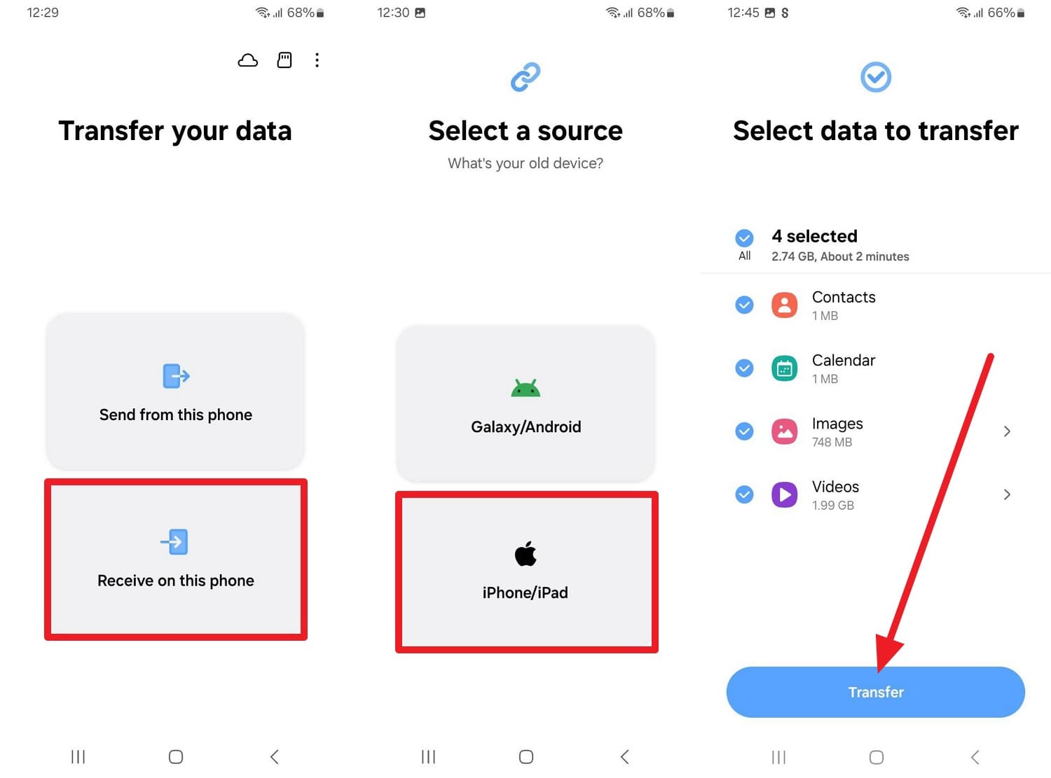
Task: Uncheck the Images checkbox
Action: pyautogui.click(x=744, y=431)
